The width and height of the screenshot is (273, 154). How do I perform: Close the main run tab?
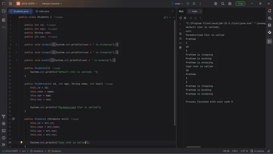[x=200, y=11]
